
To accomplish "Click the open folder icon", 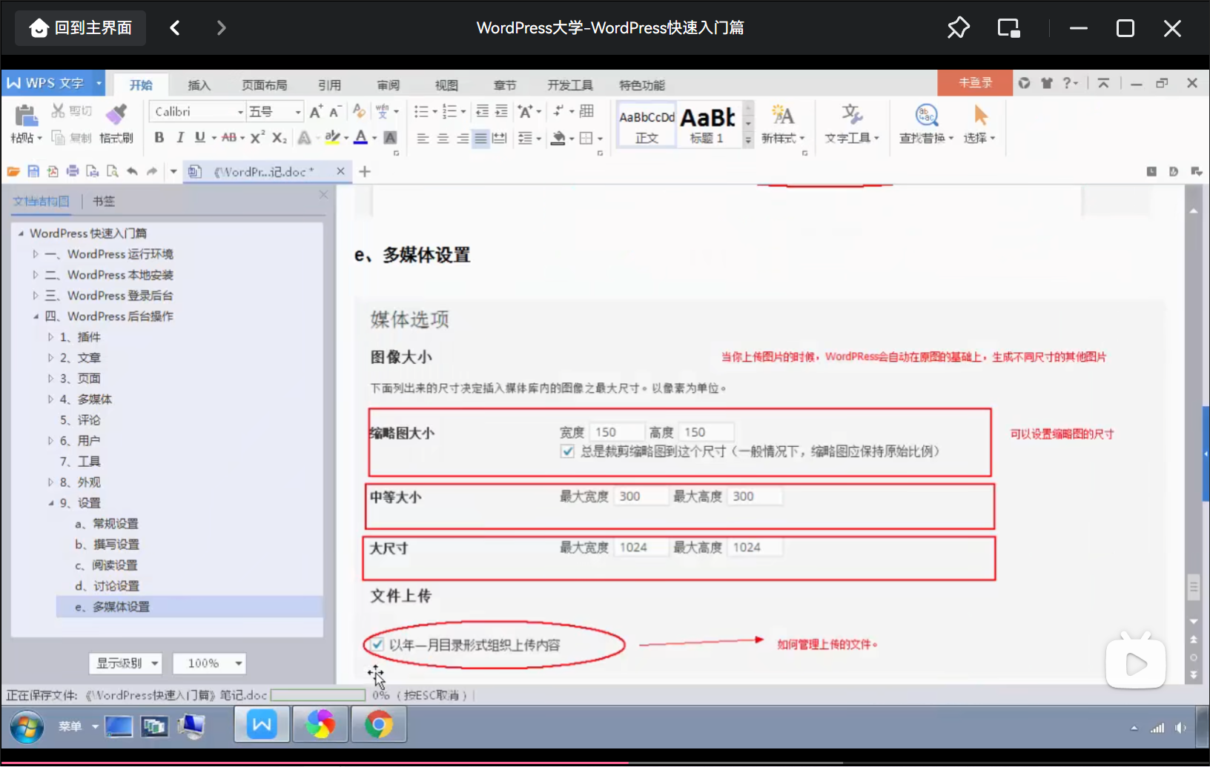I will click(x=13, y=171).
